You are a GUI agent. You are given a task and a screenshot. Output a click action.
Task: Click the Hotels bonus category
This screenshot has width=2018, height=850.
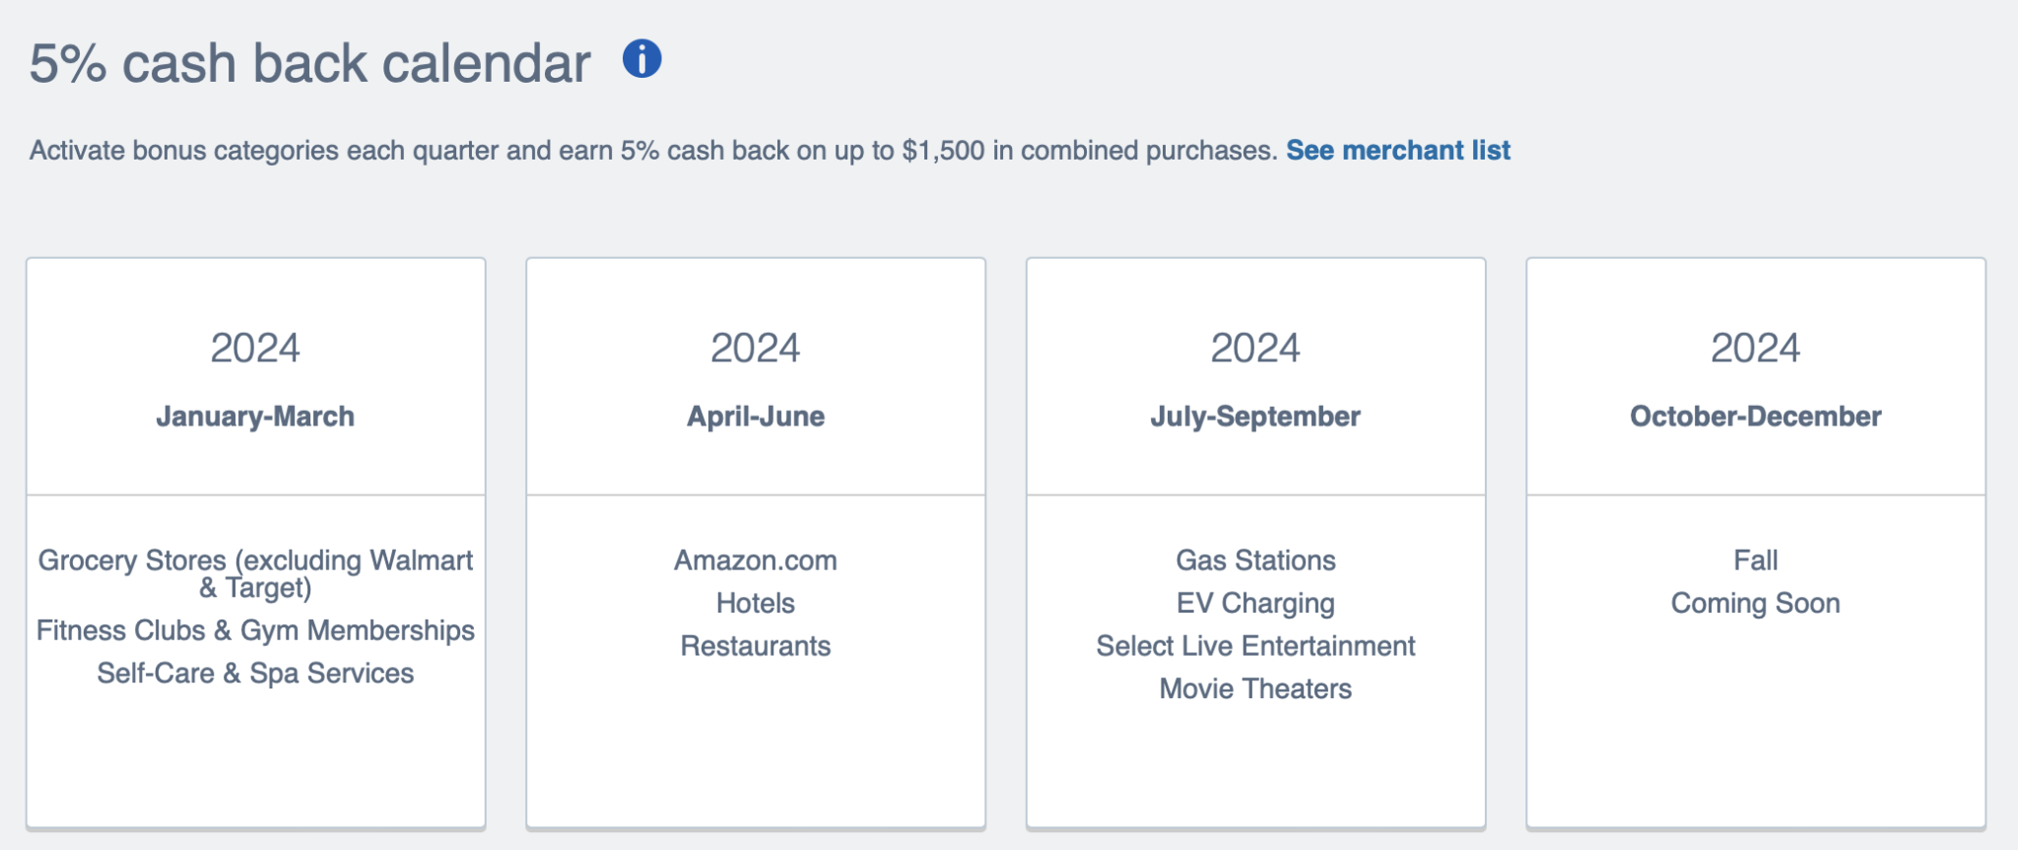click(755, 603)
